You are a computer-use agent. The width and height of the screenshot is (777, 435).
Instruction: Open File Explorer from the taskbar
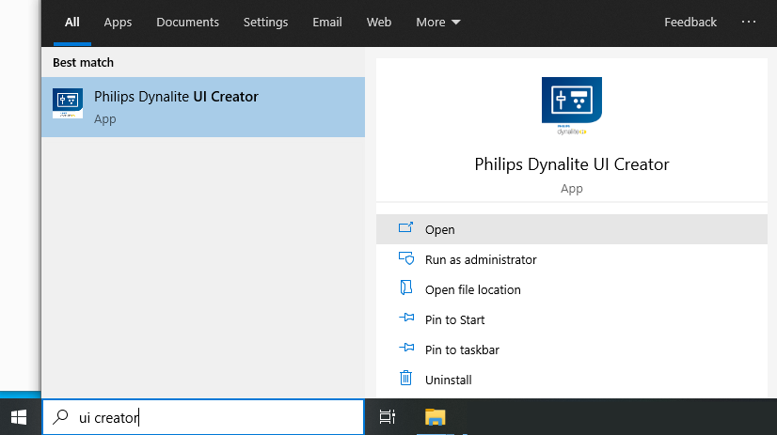[x=436, y=417]
